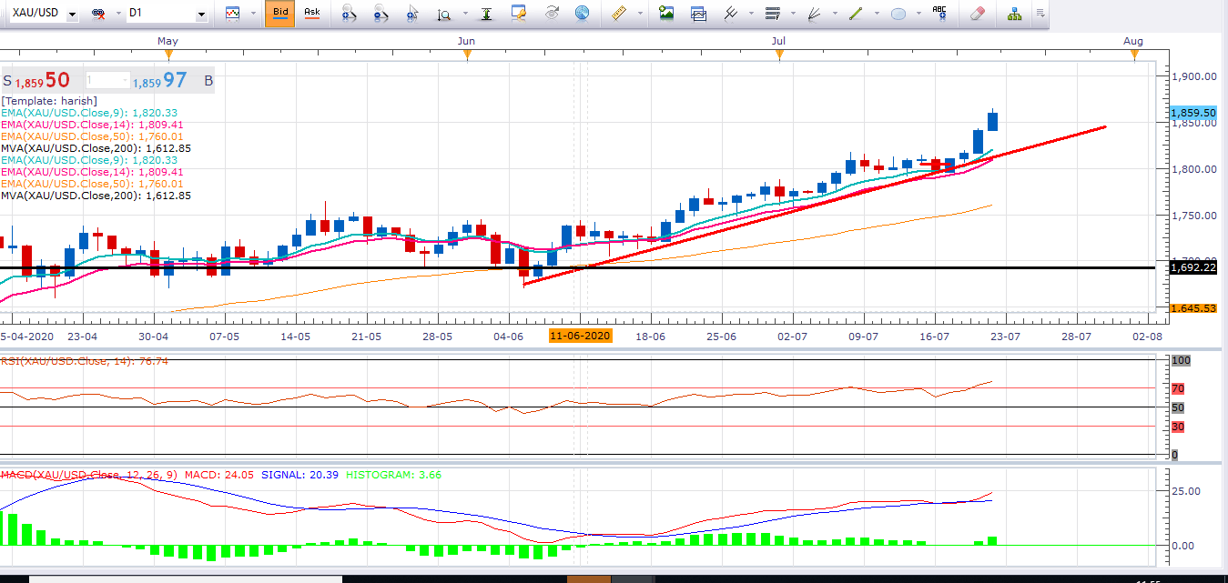The width and height of the screenshot is (1228, 583).
Task: Click the Aug month marker triangle
Action: (x=1134, y=55)
